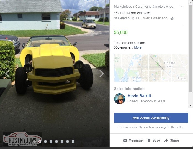Click the Messenger message icon

pos(125,140)
